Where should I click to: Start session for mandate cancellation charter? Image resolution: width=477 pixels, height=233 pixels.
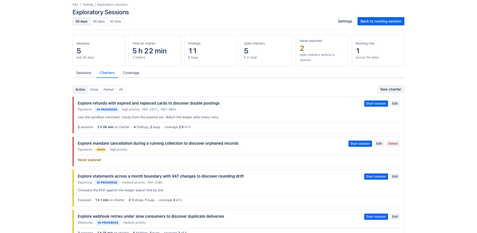point(360,144)
